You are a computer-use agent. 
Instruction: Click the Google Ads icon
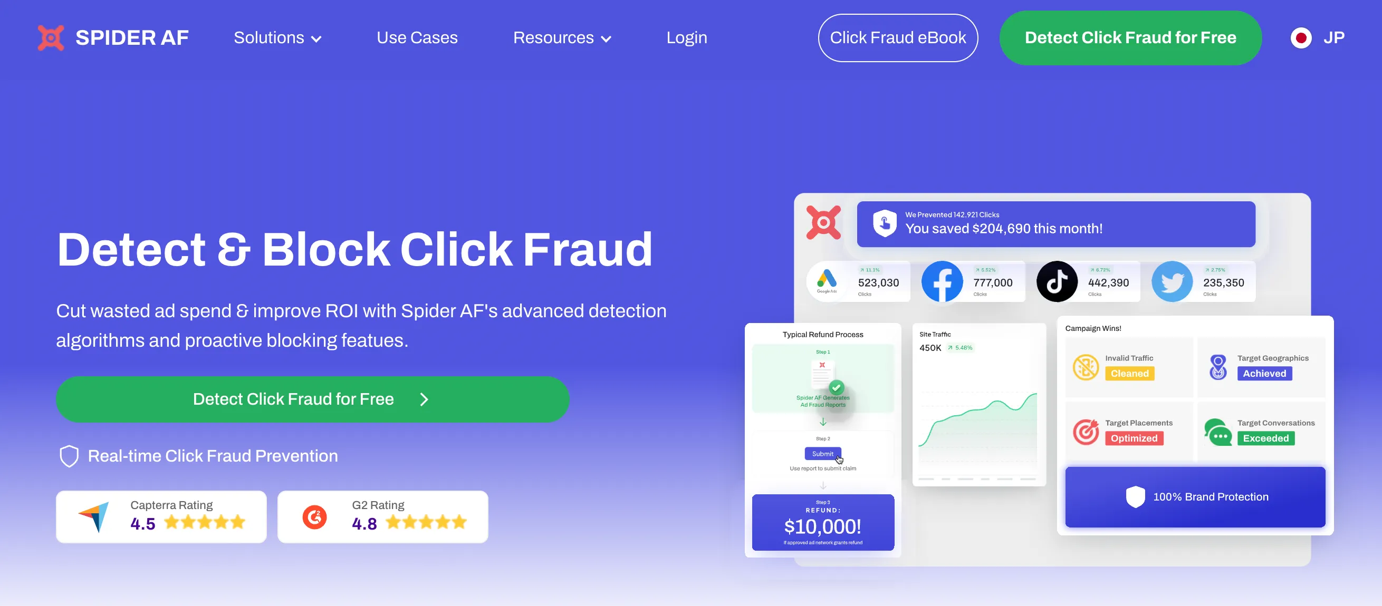pyautogui.click(x=827, y=280)
